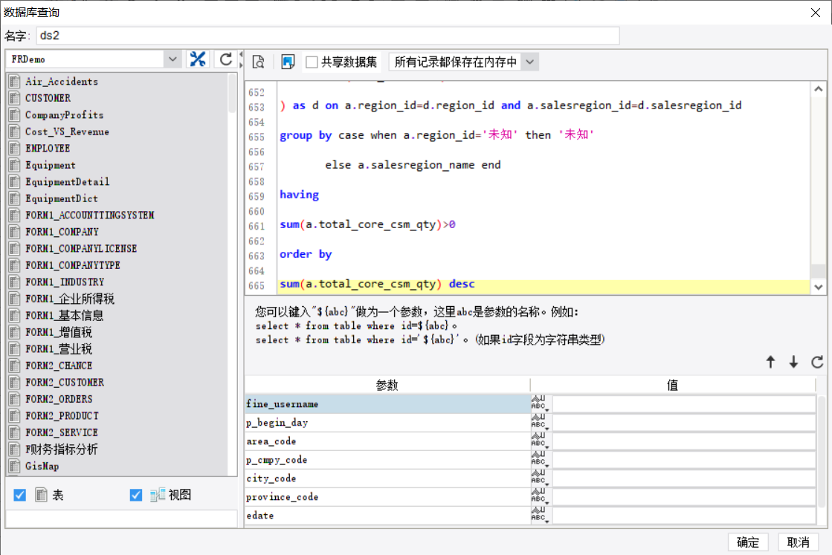Select the FORM1_增值税 table

[x=59, y=332]
